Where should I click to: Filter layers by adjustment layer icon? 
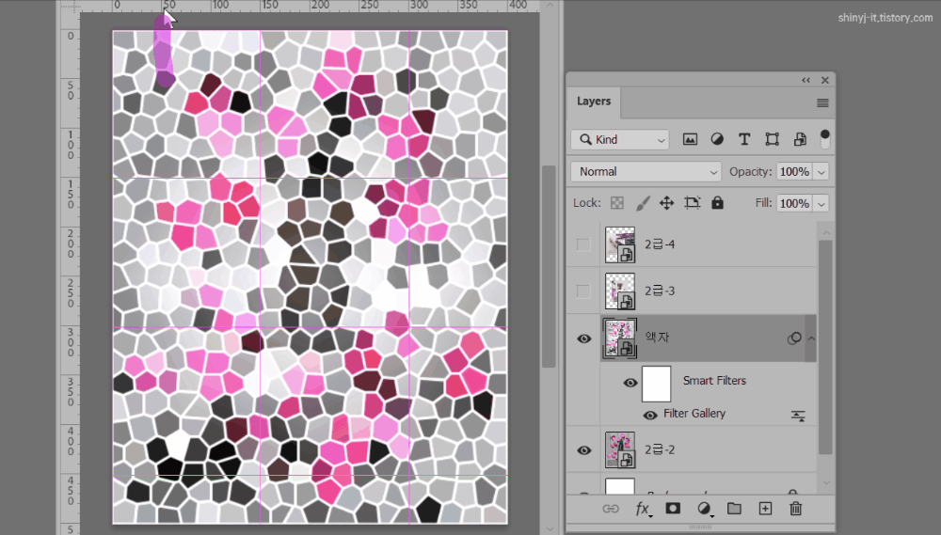point(717,140)
